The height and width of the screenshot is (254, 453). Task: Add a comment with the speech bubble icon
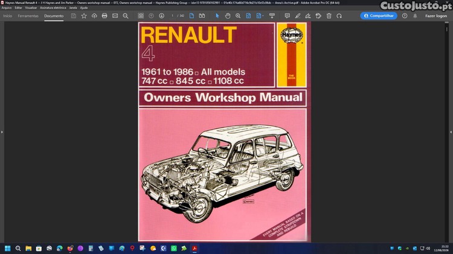[287, 16]
